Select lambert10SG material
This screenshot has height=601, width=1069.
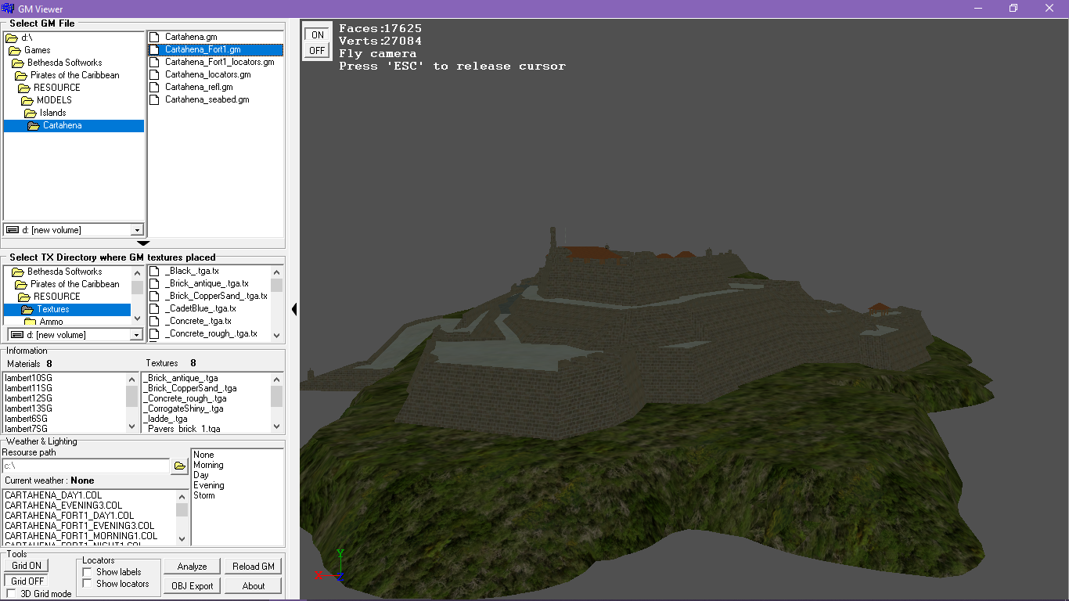(x=28, y=378)
